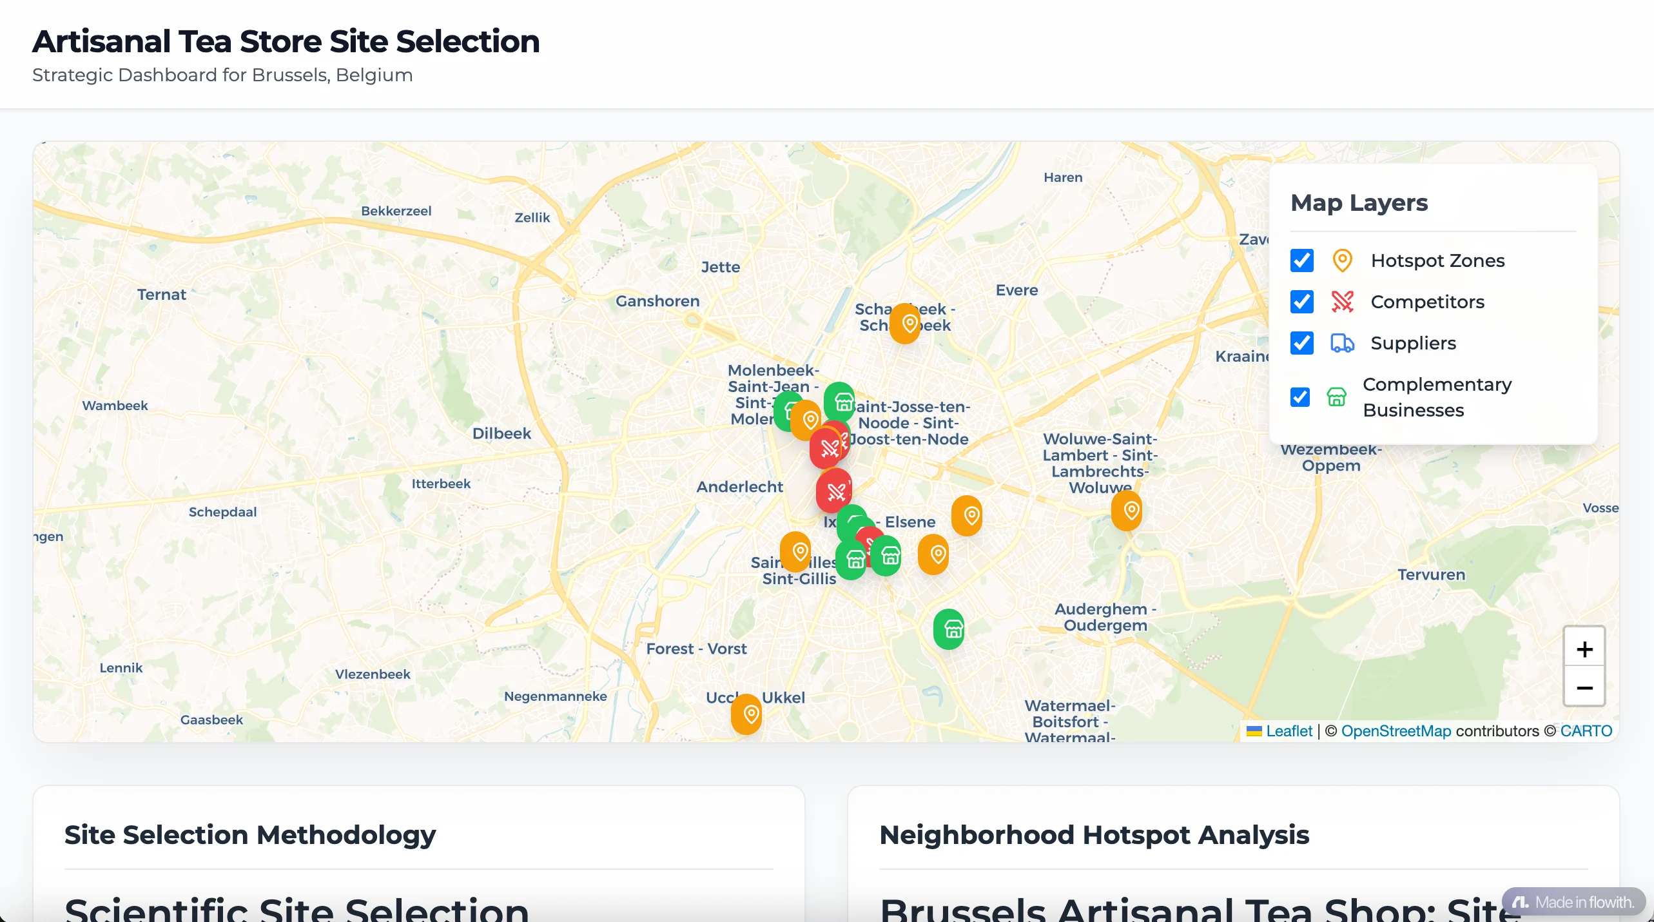Image resolution: width=1654 pixels, height=922 pixels.
Task: Click the Hotspot Zones legend pin icon
Action: pos(1342,260)
